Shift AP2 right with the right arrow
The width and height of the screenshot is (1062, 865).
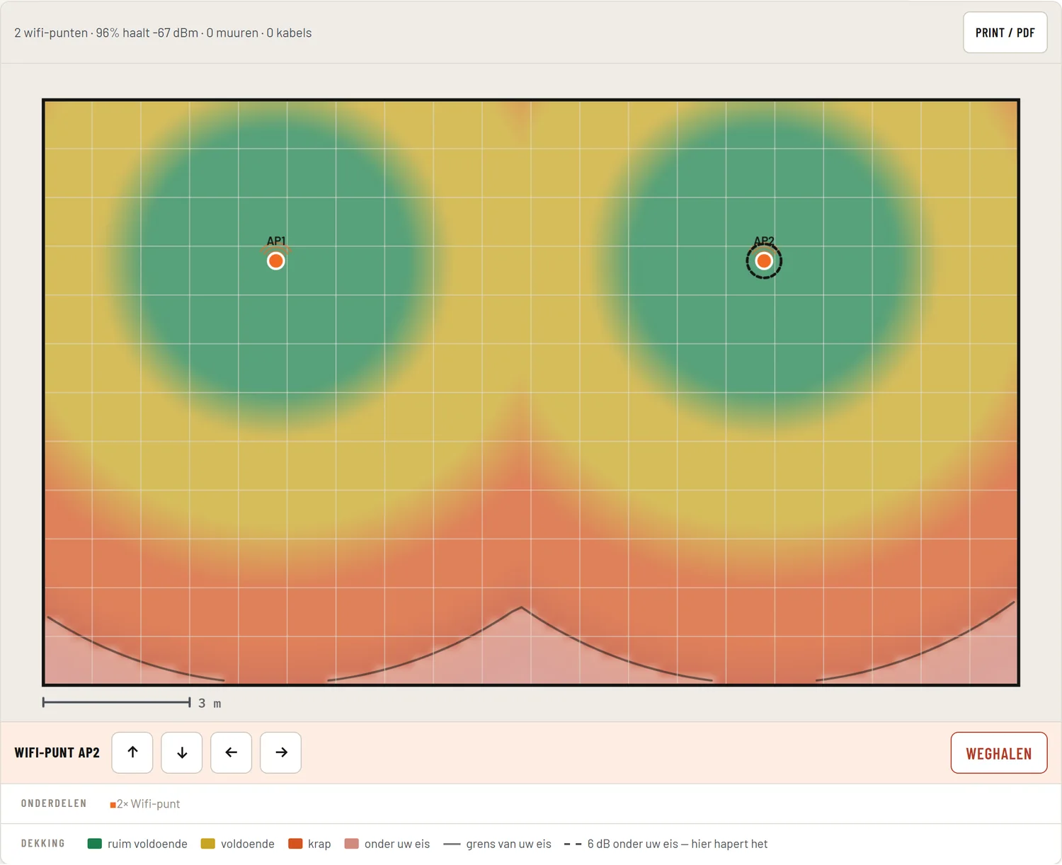click(281, 752)
